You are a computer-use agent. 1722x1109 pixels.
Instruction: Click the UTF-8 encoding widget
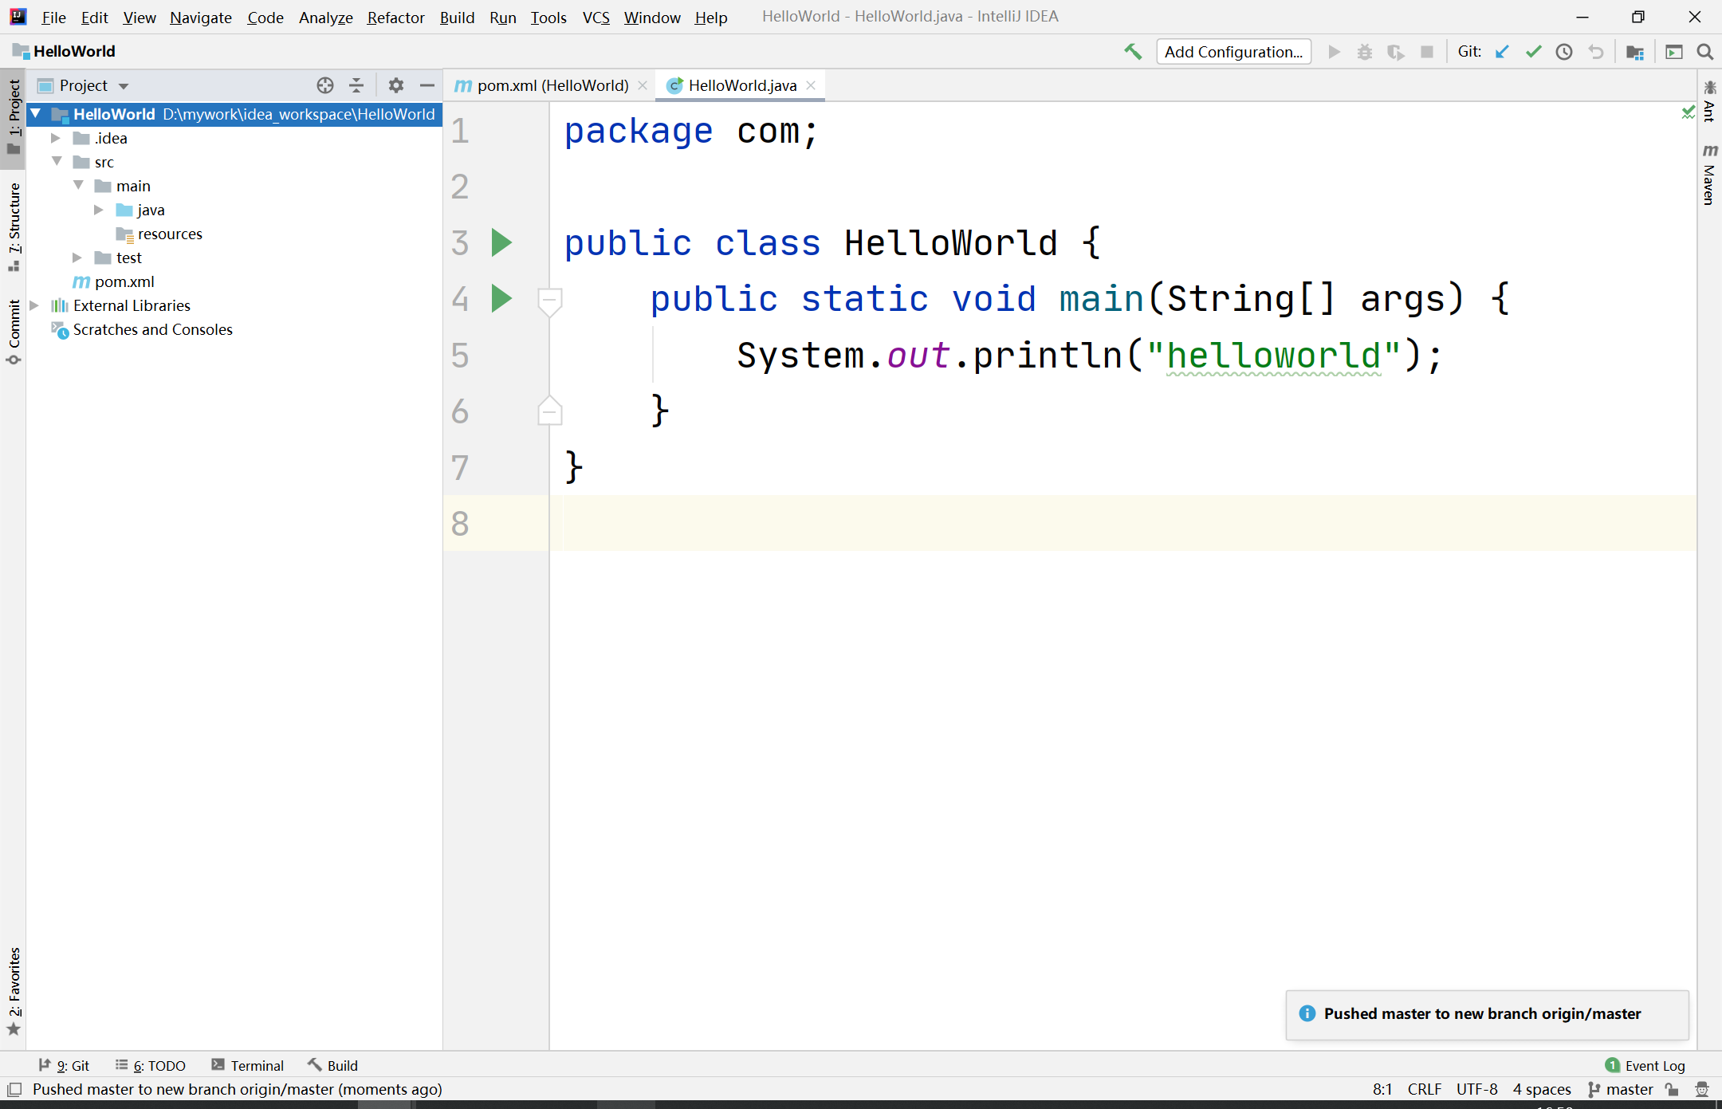(1476, 1089)
